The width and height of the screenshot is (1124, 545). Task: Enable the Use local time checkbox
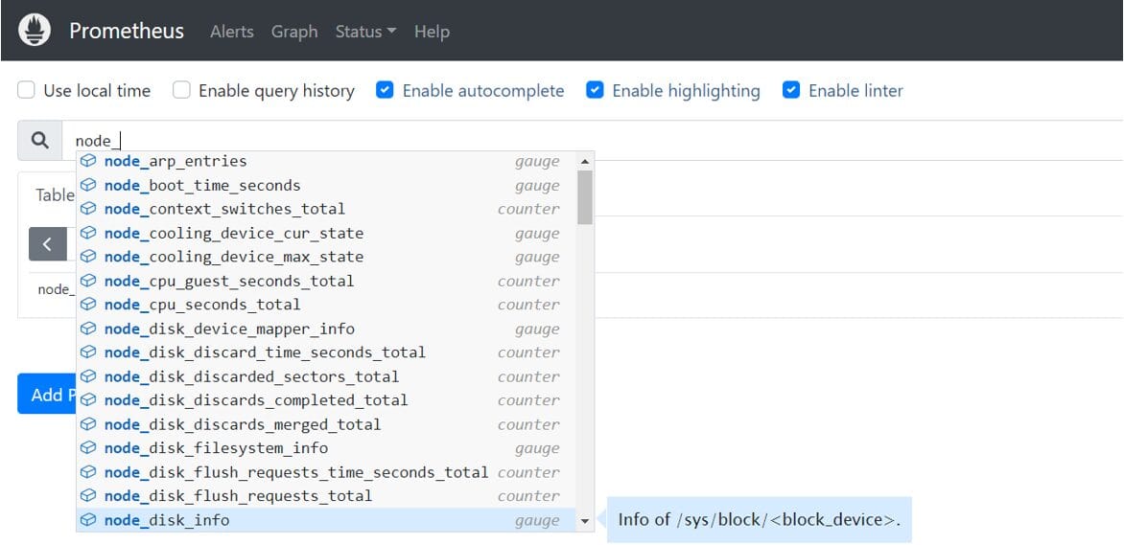pos(27,90)
